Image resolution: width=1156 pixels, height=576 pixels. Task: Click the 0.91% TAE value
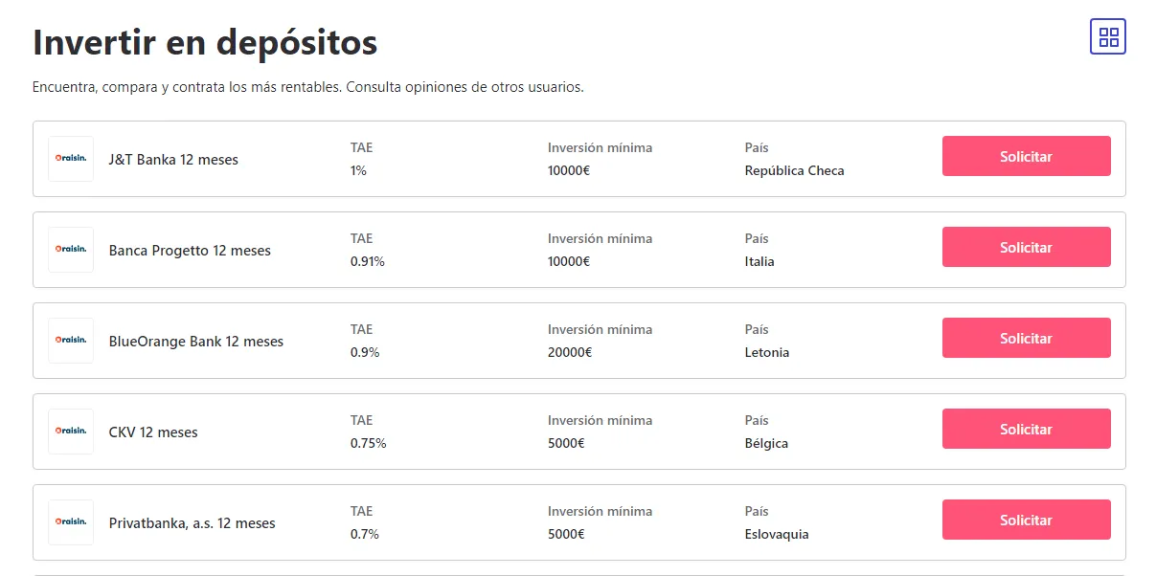point(368,262)
